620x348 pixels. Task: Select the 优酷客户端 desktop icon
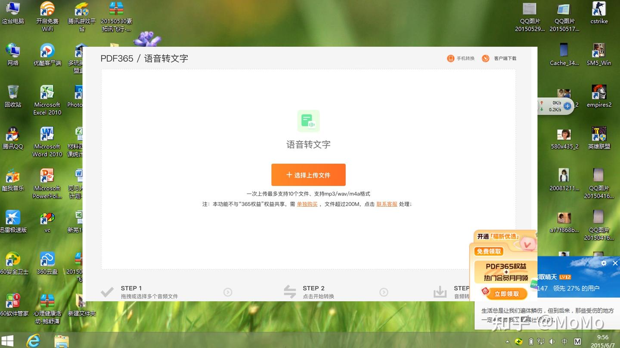point(47,55)
